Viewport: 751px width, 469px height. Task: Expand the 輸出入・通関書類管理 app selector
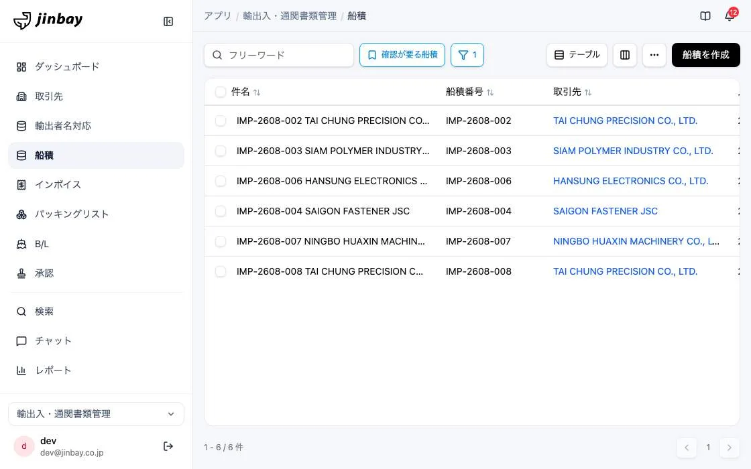pyautogui.click(x=96, y=414)
